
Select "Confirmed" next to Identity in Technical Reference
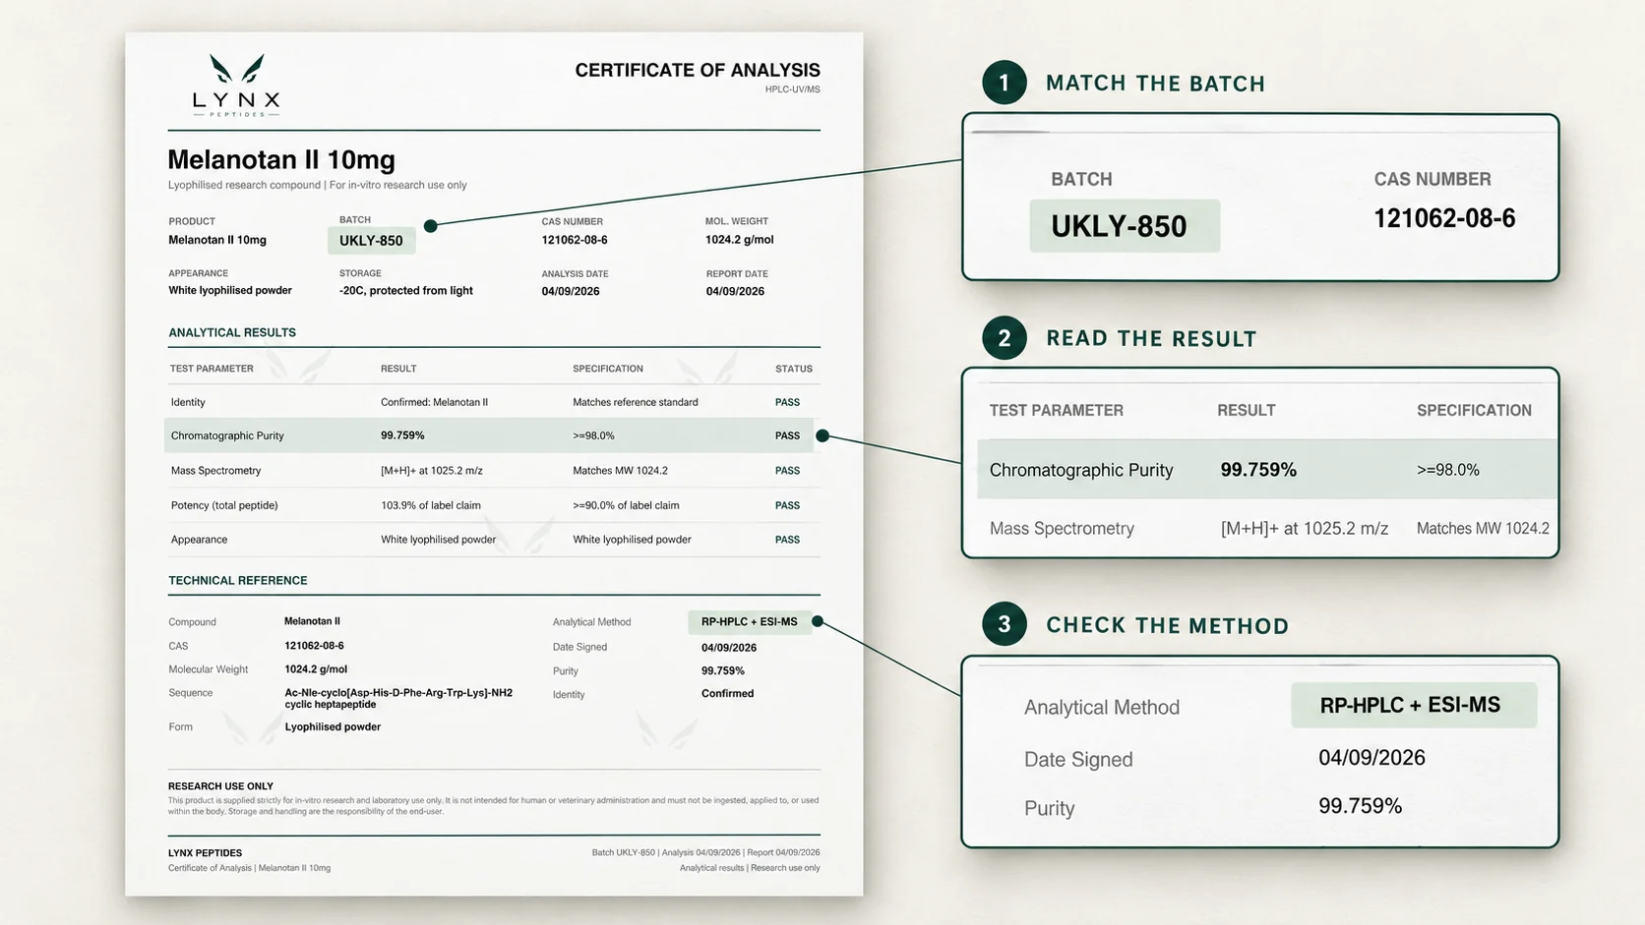pyautogui.click(x=728, y=694)
